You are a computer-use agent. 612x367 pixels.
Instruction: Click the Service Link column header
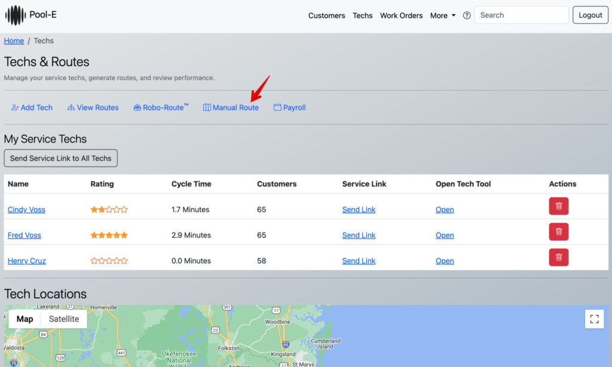pyautogui.click(x=364, y=184)
